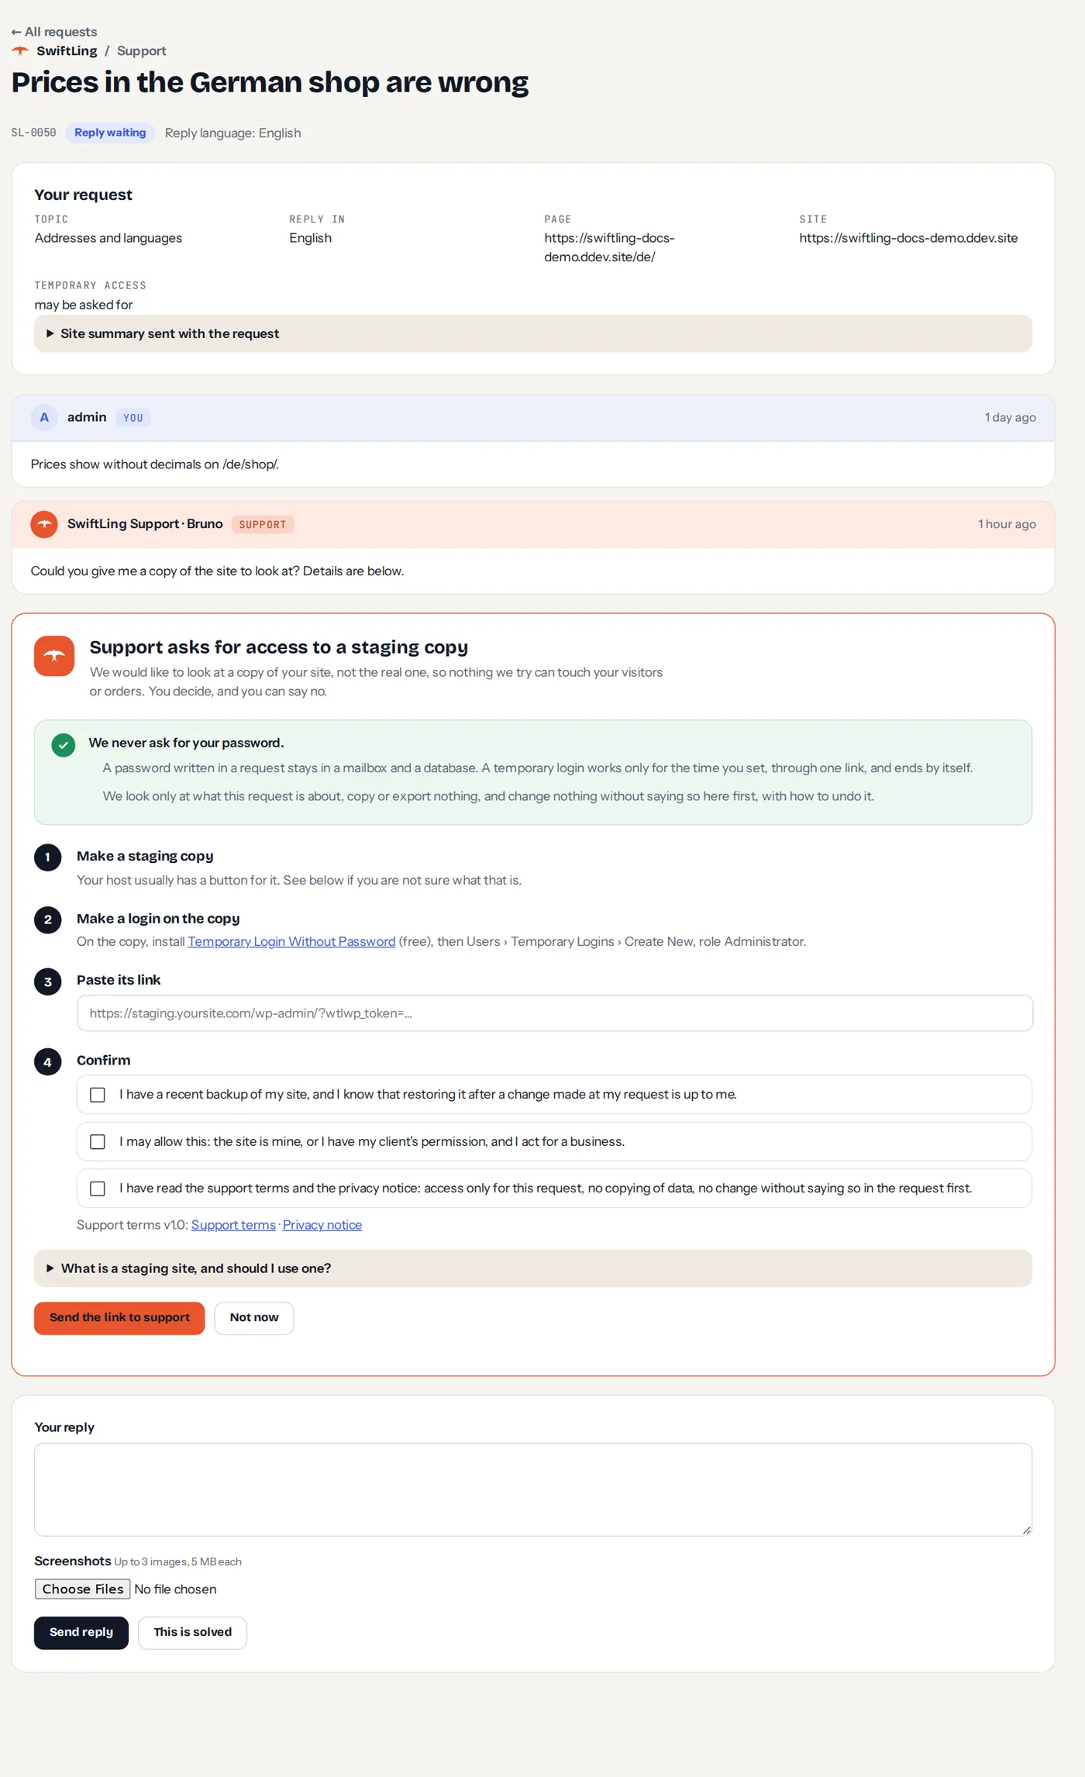Open Temporary Login Without Password link

[291, 941]
